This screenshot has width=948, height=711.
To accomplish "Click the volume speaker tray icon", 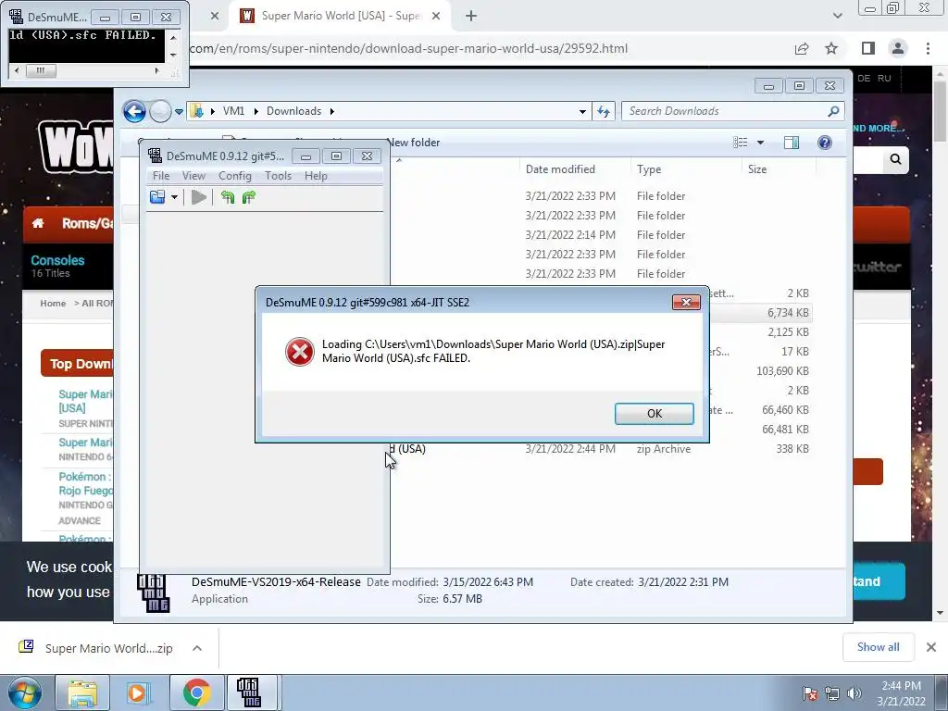I will pyautogui.click(x=854, y=693).
